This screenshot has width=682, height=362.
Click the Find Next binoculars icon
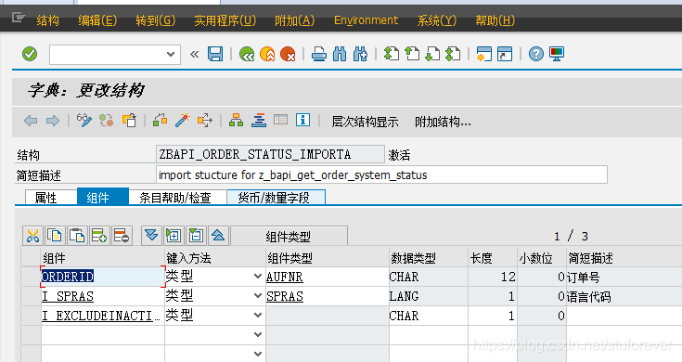point(360,55)
